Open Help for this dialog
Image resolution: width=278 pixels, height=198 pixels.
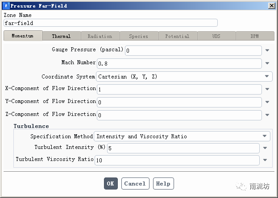(x=163, y=183)
